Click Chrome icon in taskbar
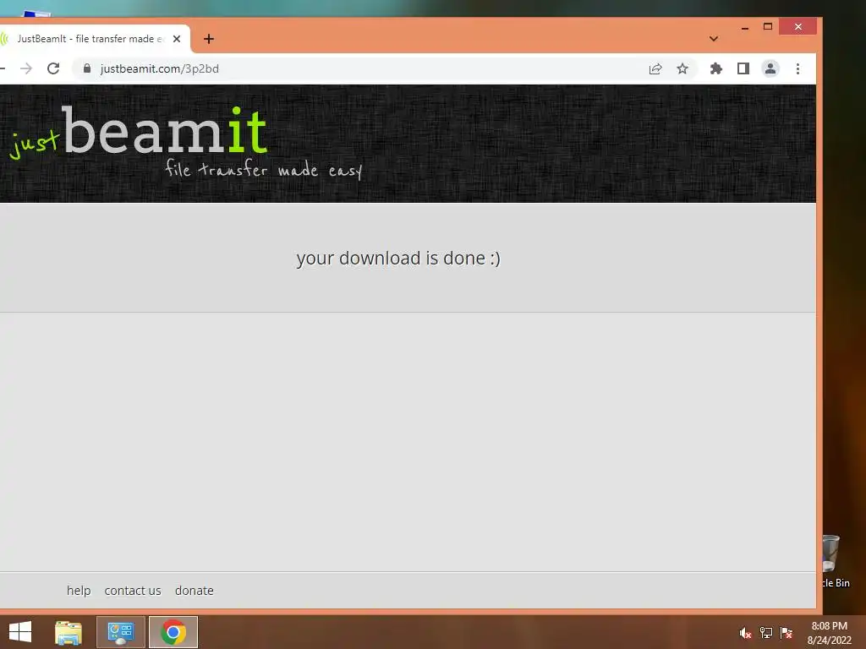The width and height of the screenshot is (866, 649). 173,632
